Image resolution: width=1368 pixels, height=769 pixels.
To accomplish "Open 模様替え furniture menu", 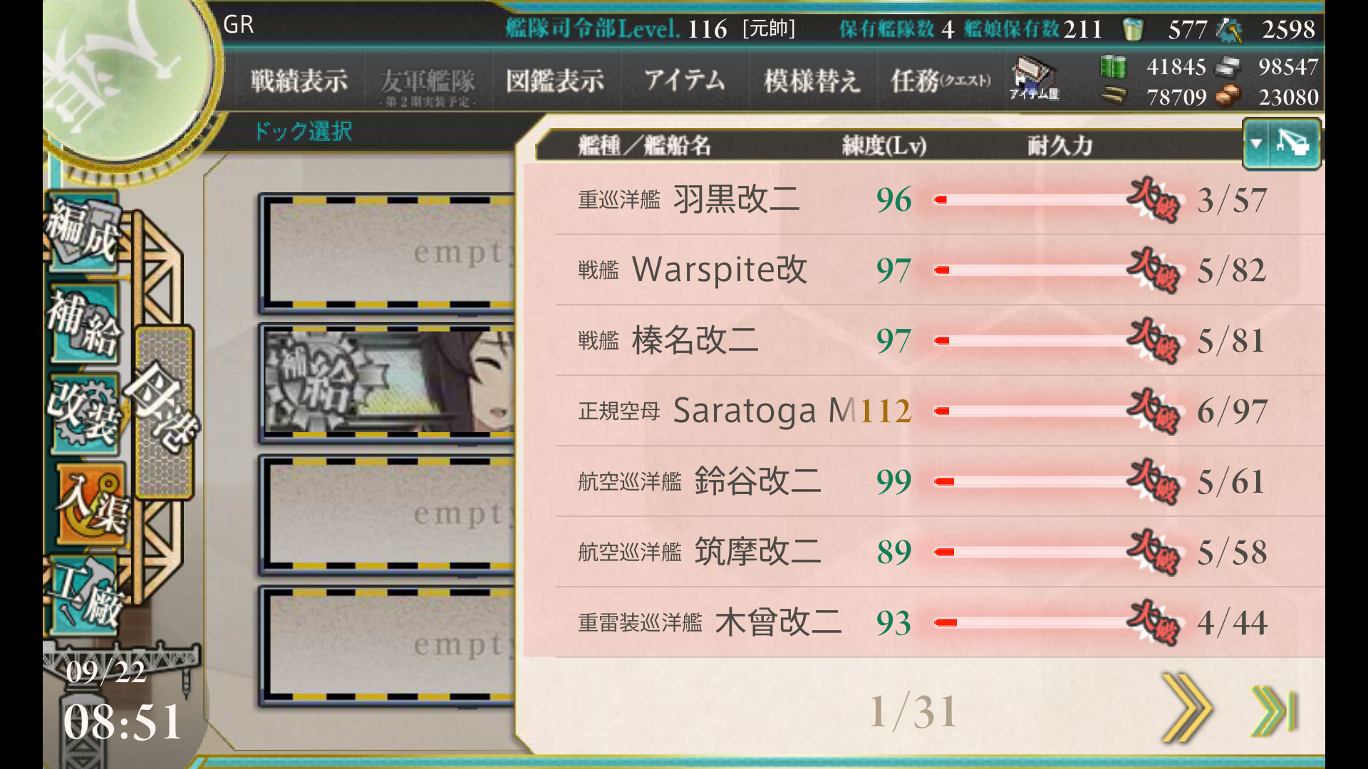I will (812, 81).
